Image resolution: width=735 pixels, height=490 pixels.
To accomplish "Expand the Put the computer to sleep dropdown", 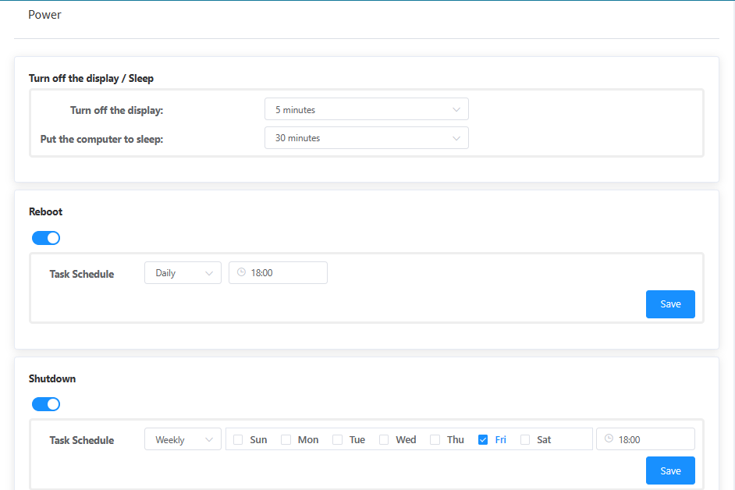I will click(x=367, y=138).
